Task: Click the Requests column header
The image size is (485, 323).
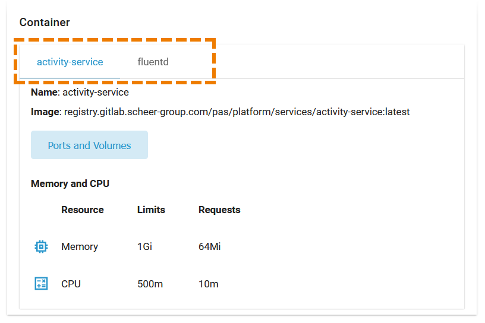Action: 219,210
